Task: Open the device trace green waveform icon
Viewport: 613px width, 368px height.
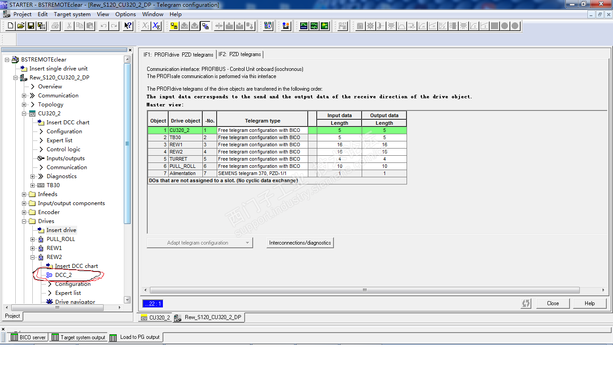Action: coord(304,26)
